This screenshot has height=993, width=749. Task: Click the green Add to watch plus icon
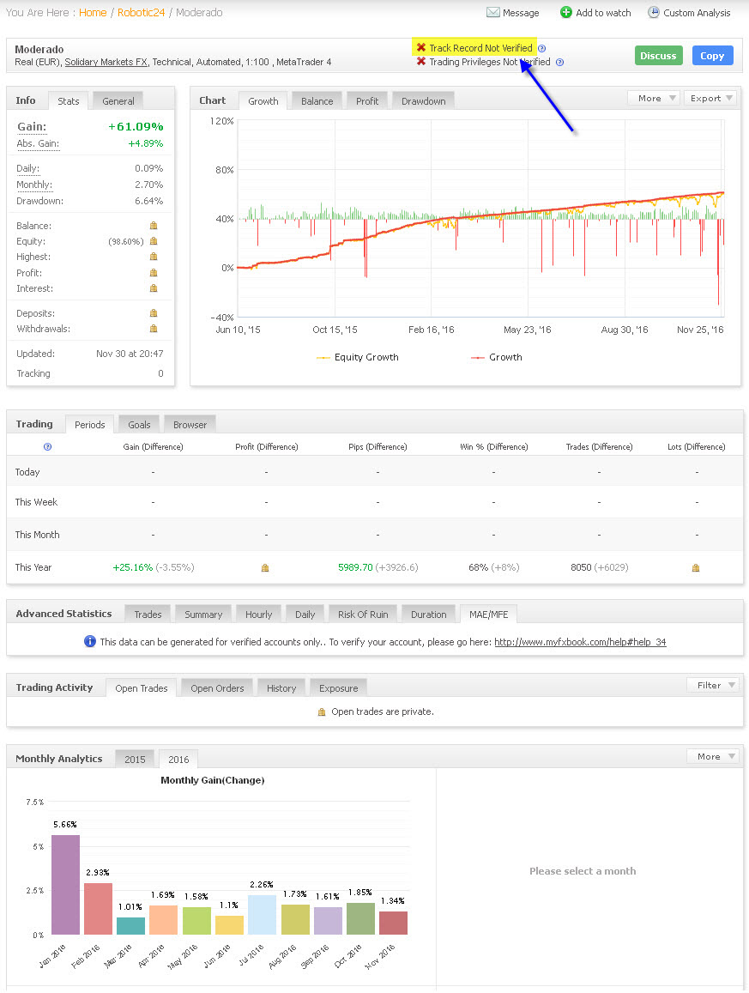click(566, 12)
